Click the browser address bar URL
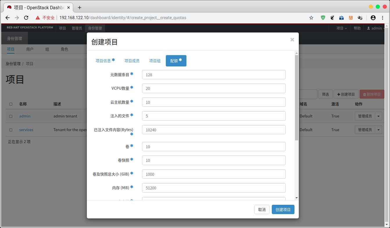This screenshot has height=228, width=390. point(123,18)
